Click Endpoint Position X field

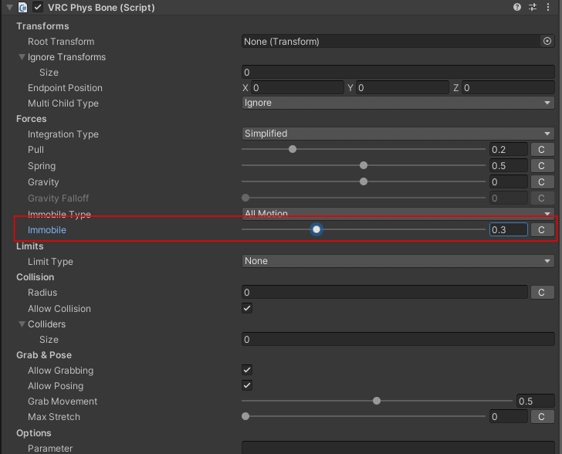click(297, 88)
